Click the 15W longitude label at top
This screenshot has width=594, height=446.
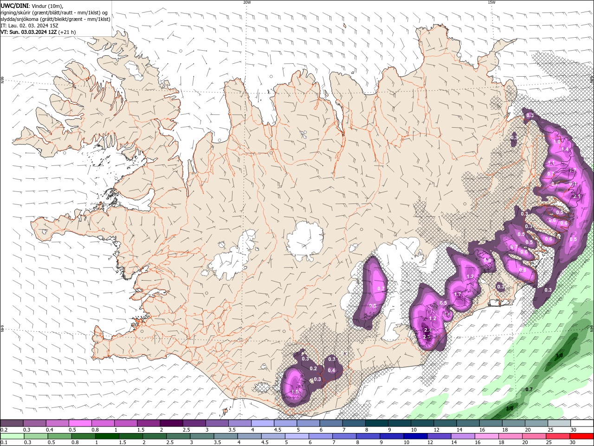pyautogui.click(x=491, y=2)
